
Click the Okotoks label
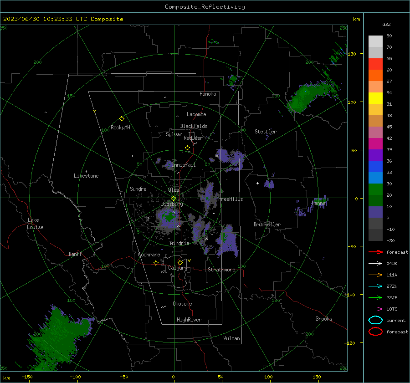tap(182, 304)
